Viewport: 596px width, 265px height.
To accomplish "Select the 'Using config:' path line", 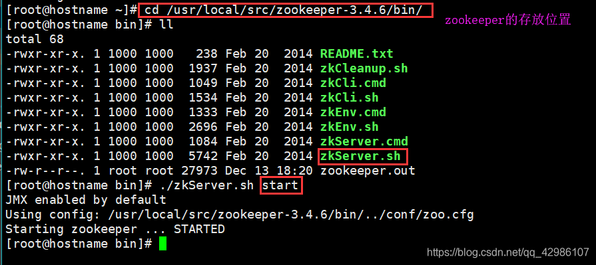I will point(240,215).
